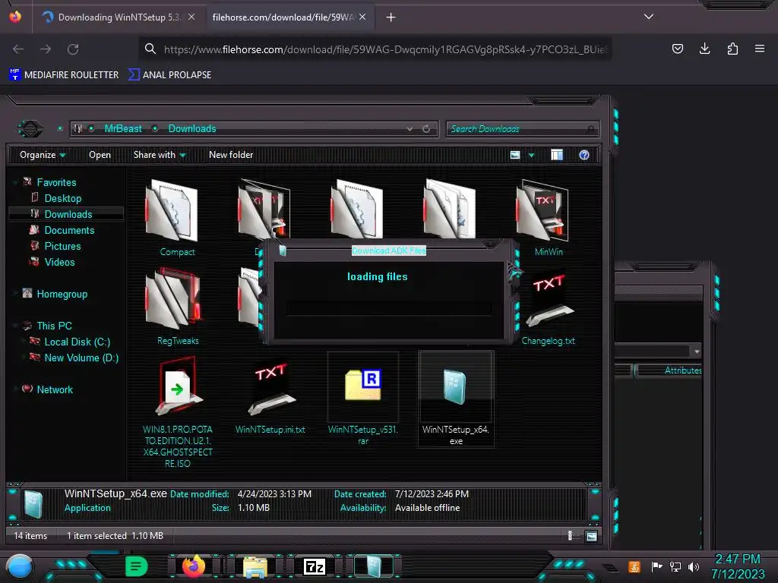Image resolution: width=778 pixels, height=583 pixels.
Task: Click the Start orb button
Action: (x=19, y=567)
